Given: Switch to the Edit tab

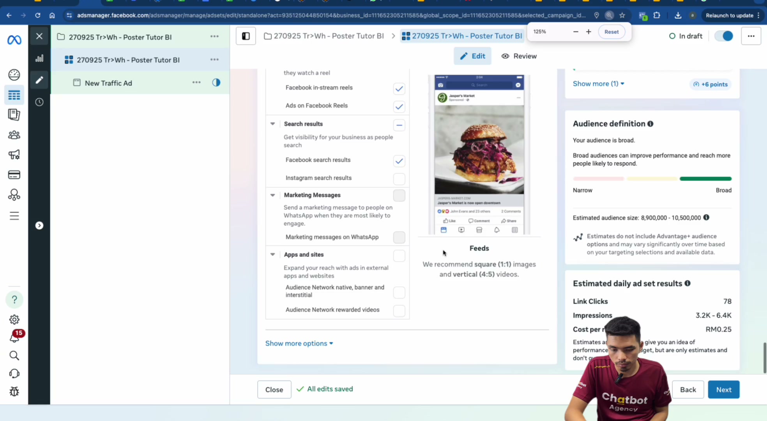Looking at the screenshot, I should (472, 56).
